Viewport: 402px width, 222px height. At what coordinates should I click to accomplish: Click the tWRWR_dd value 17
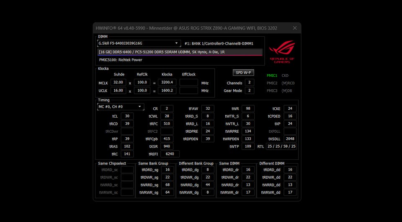click(290, 192)
